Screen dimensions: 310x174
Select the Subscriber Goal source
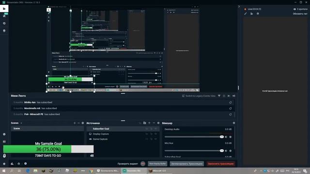[x=123, y=129]
